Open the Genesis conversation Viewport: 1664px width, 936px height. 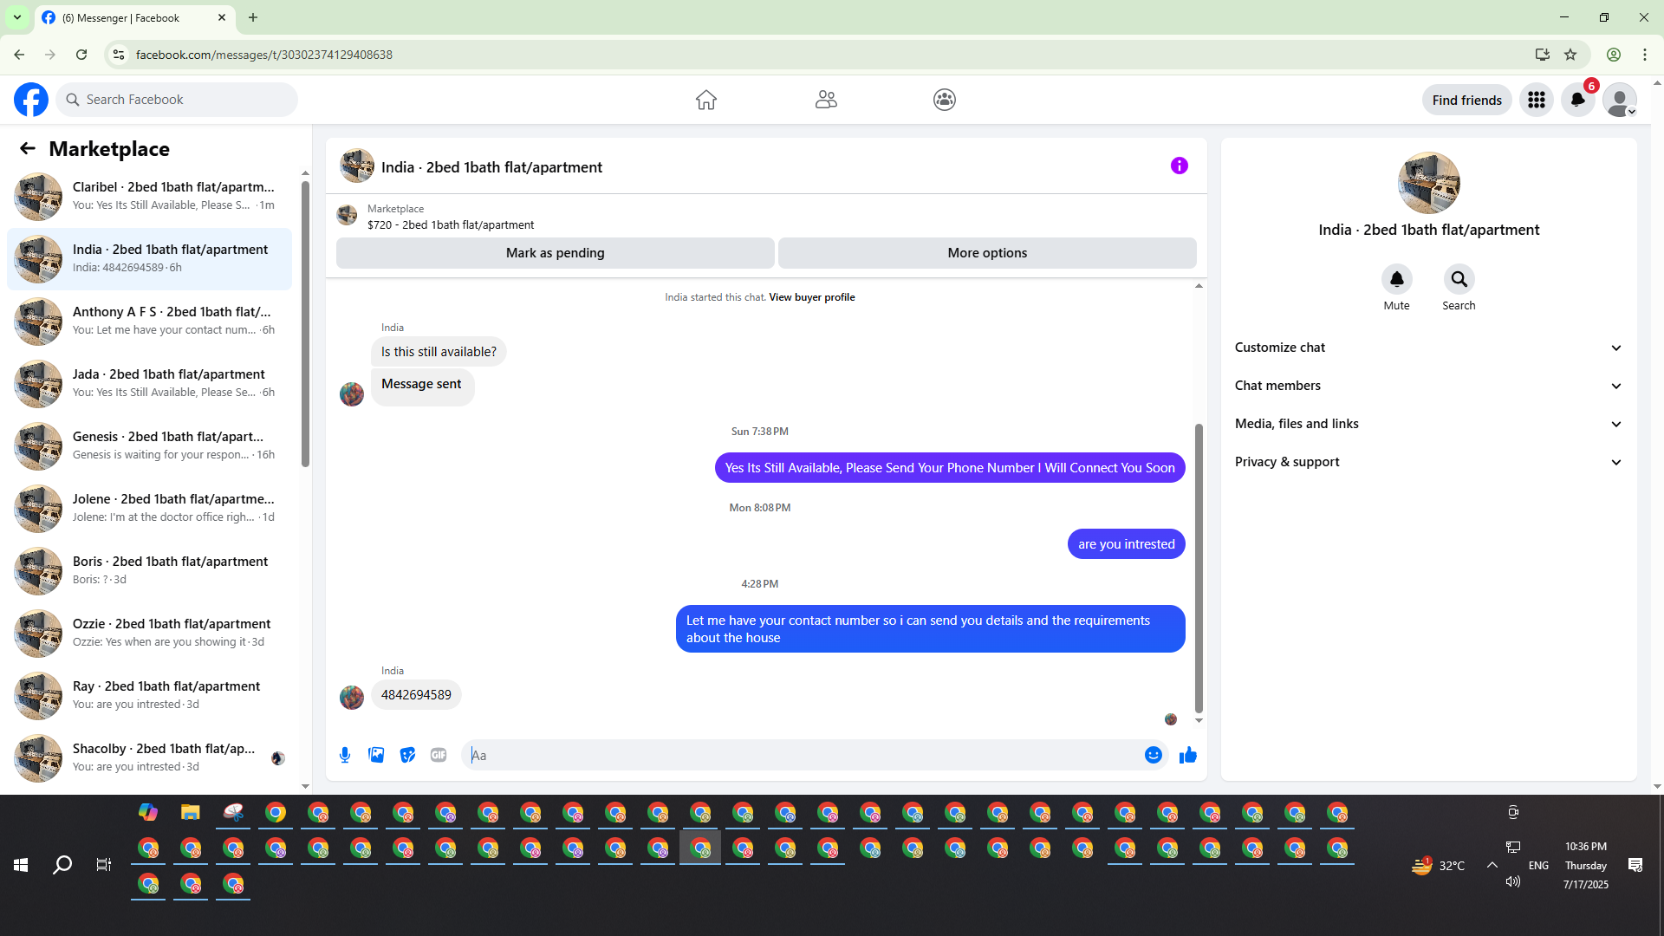(x=149, y=446)
